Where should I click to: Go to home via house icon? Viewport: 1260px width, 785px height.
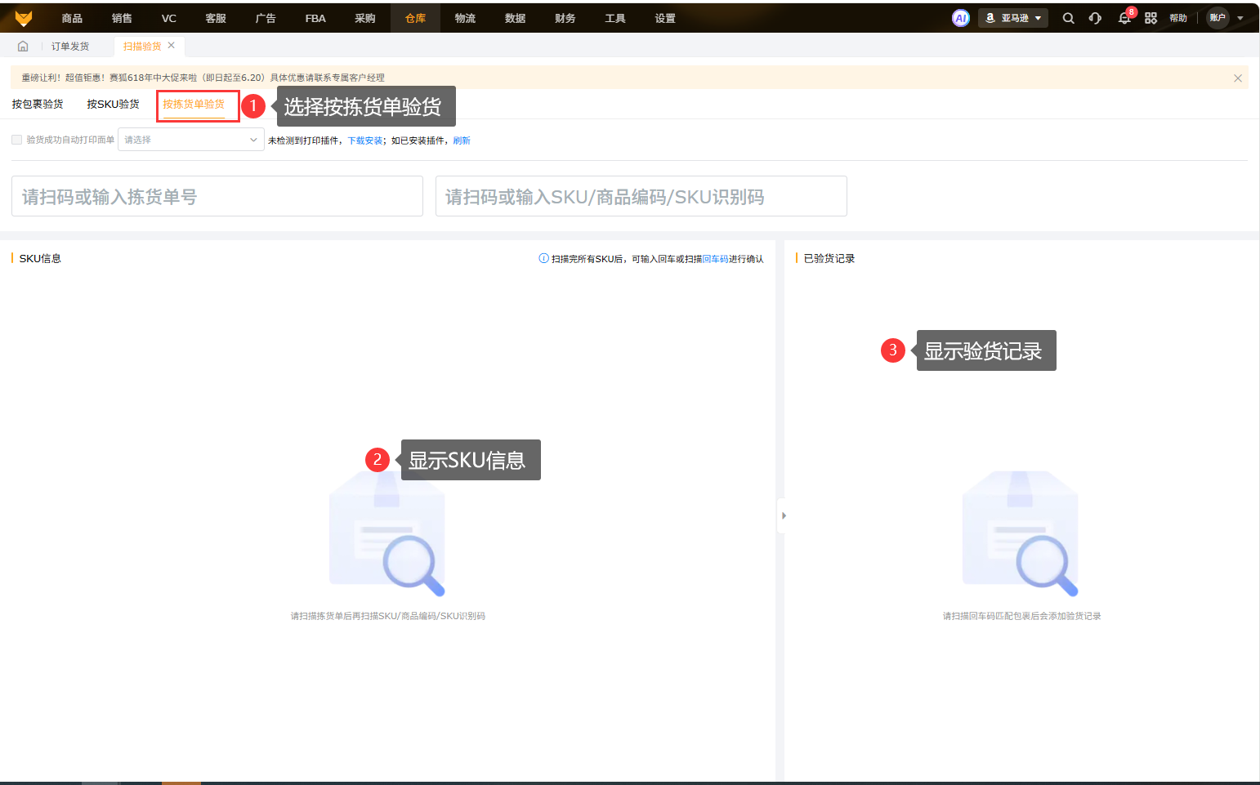pos(23,47)
